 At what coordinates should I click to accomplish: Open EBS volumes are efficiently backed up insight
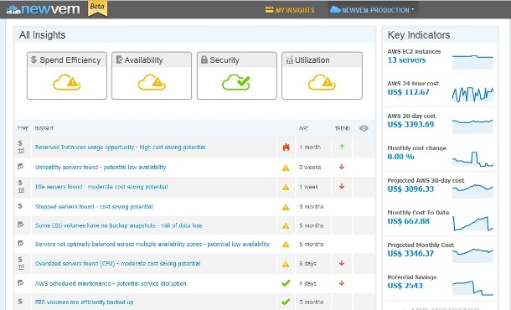point(84,302)
